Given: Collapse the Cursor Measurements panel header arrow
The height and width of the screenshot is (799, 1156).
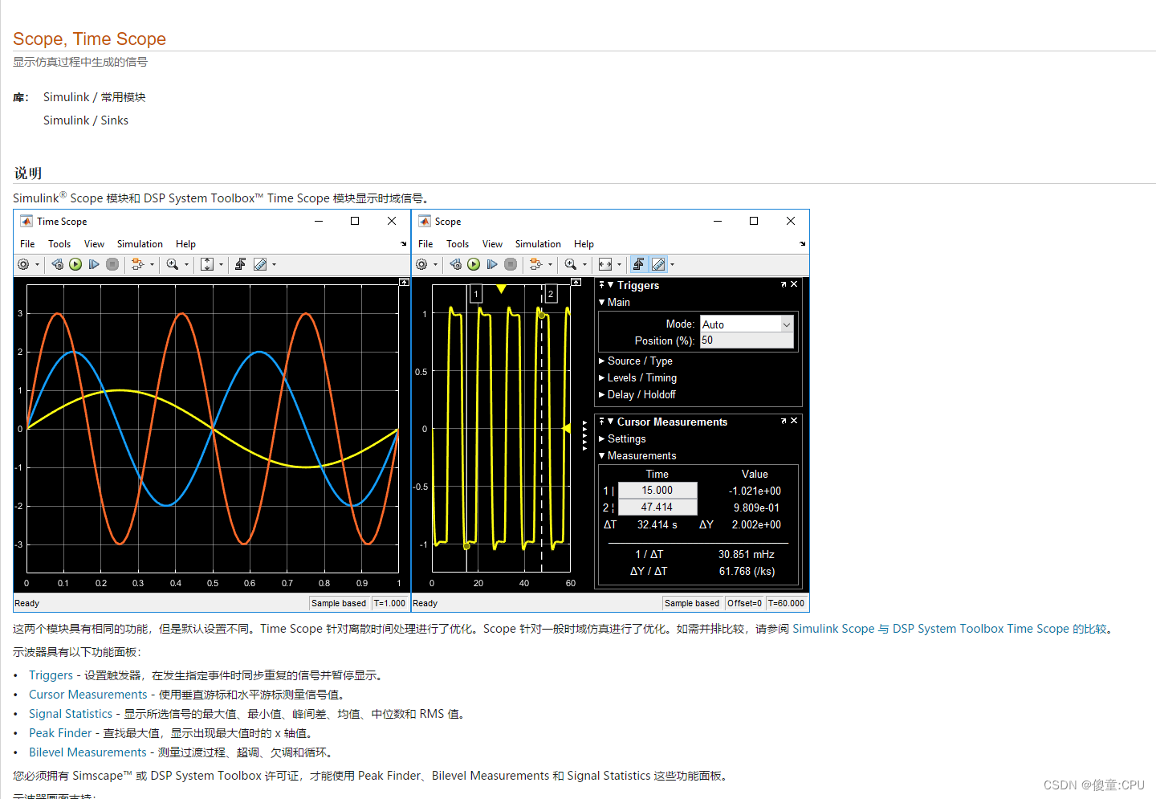Looking at the screenshot, I should (611, 421).
